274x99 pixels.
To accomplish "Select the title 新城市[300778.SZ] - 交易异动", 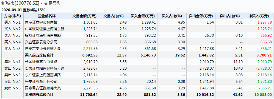I will pos(31,3).
